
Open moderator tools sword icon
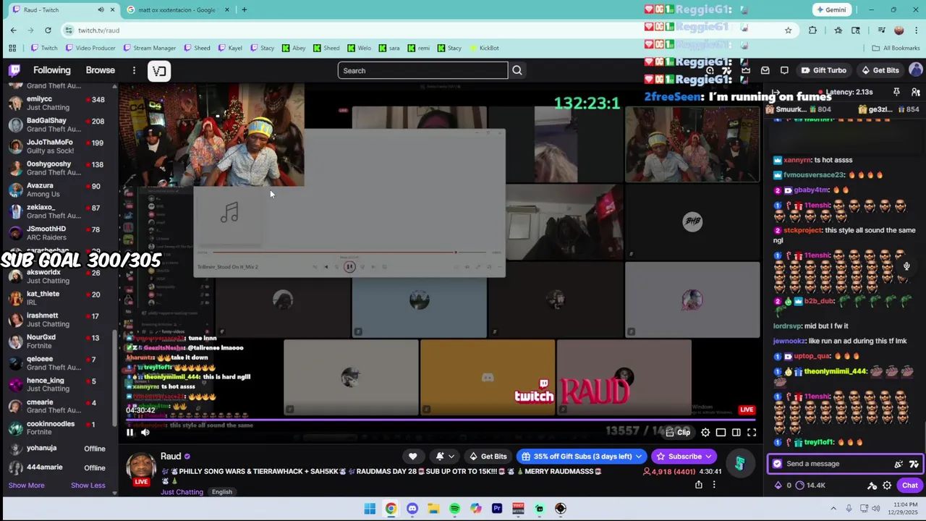[872, 486]
